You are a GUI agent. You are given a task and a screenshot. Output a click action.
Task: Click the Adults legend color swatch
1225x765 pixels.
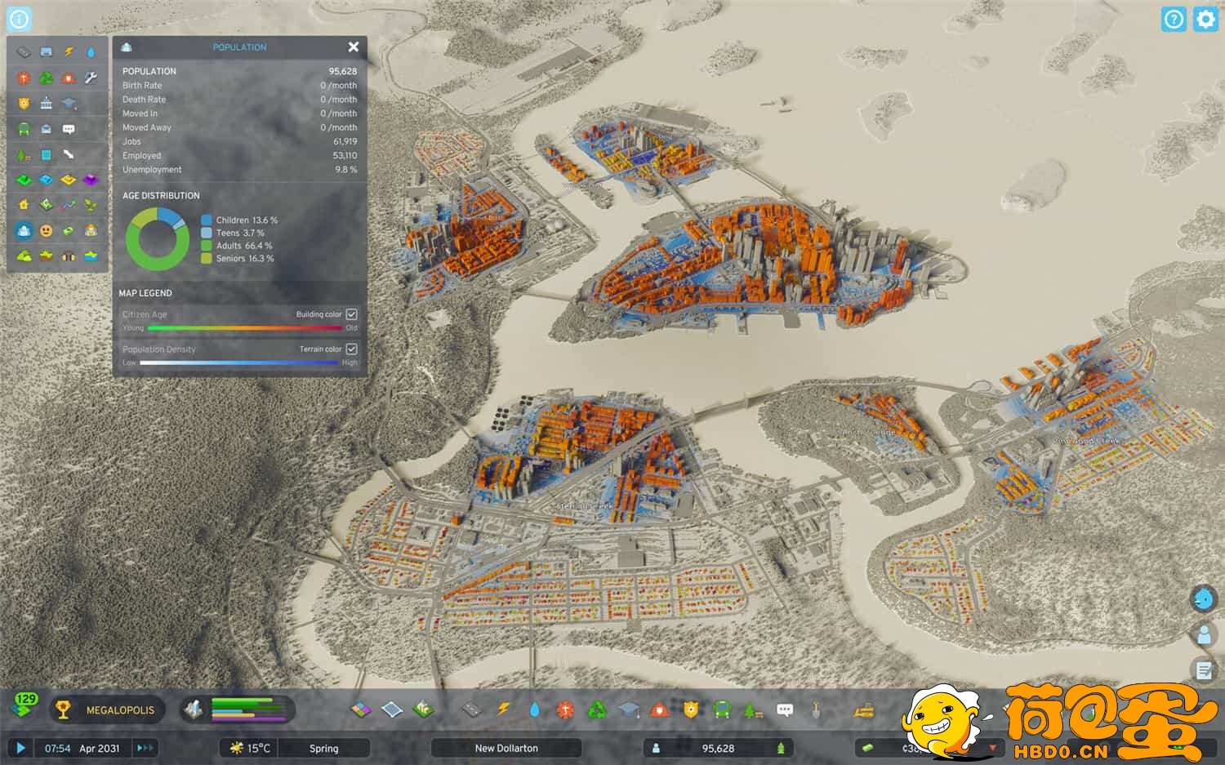click(207, 246)
